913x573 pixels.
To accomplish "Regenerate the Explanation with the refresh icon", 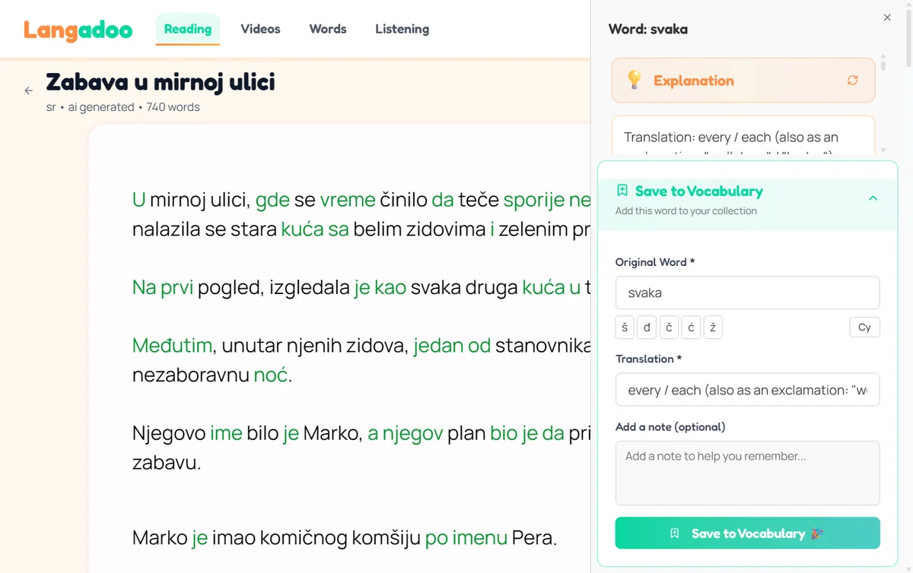I will (852, 80).
